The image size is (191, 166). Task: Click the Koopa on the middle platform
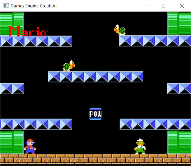pos(69,66)
